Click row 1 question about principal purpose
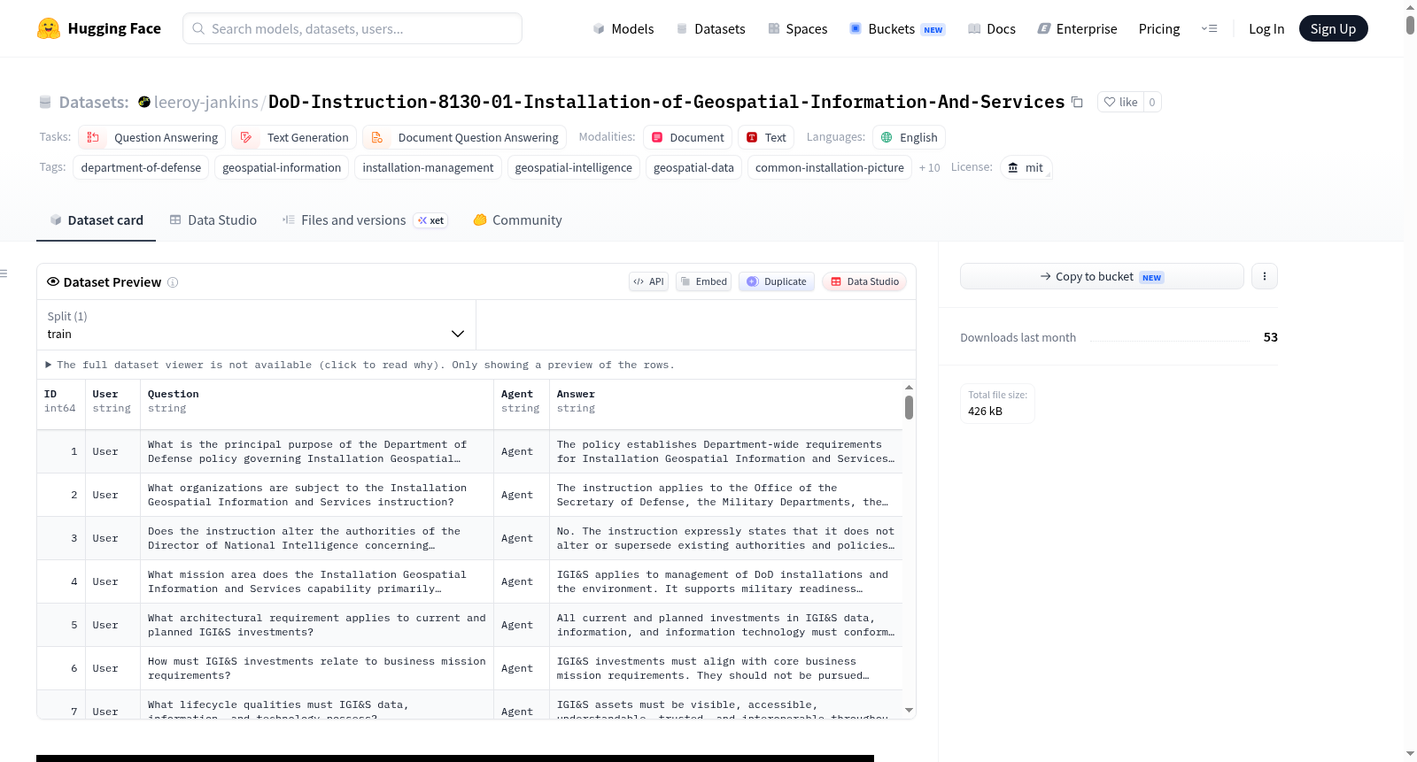 coord(316,451)
